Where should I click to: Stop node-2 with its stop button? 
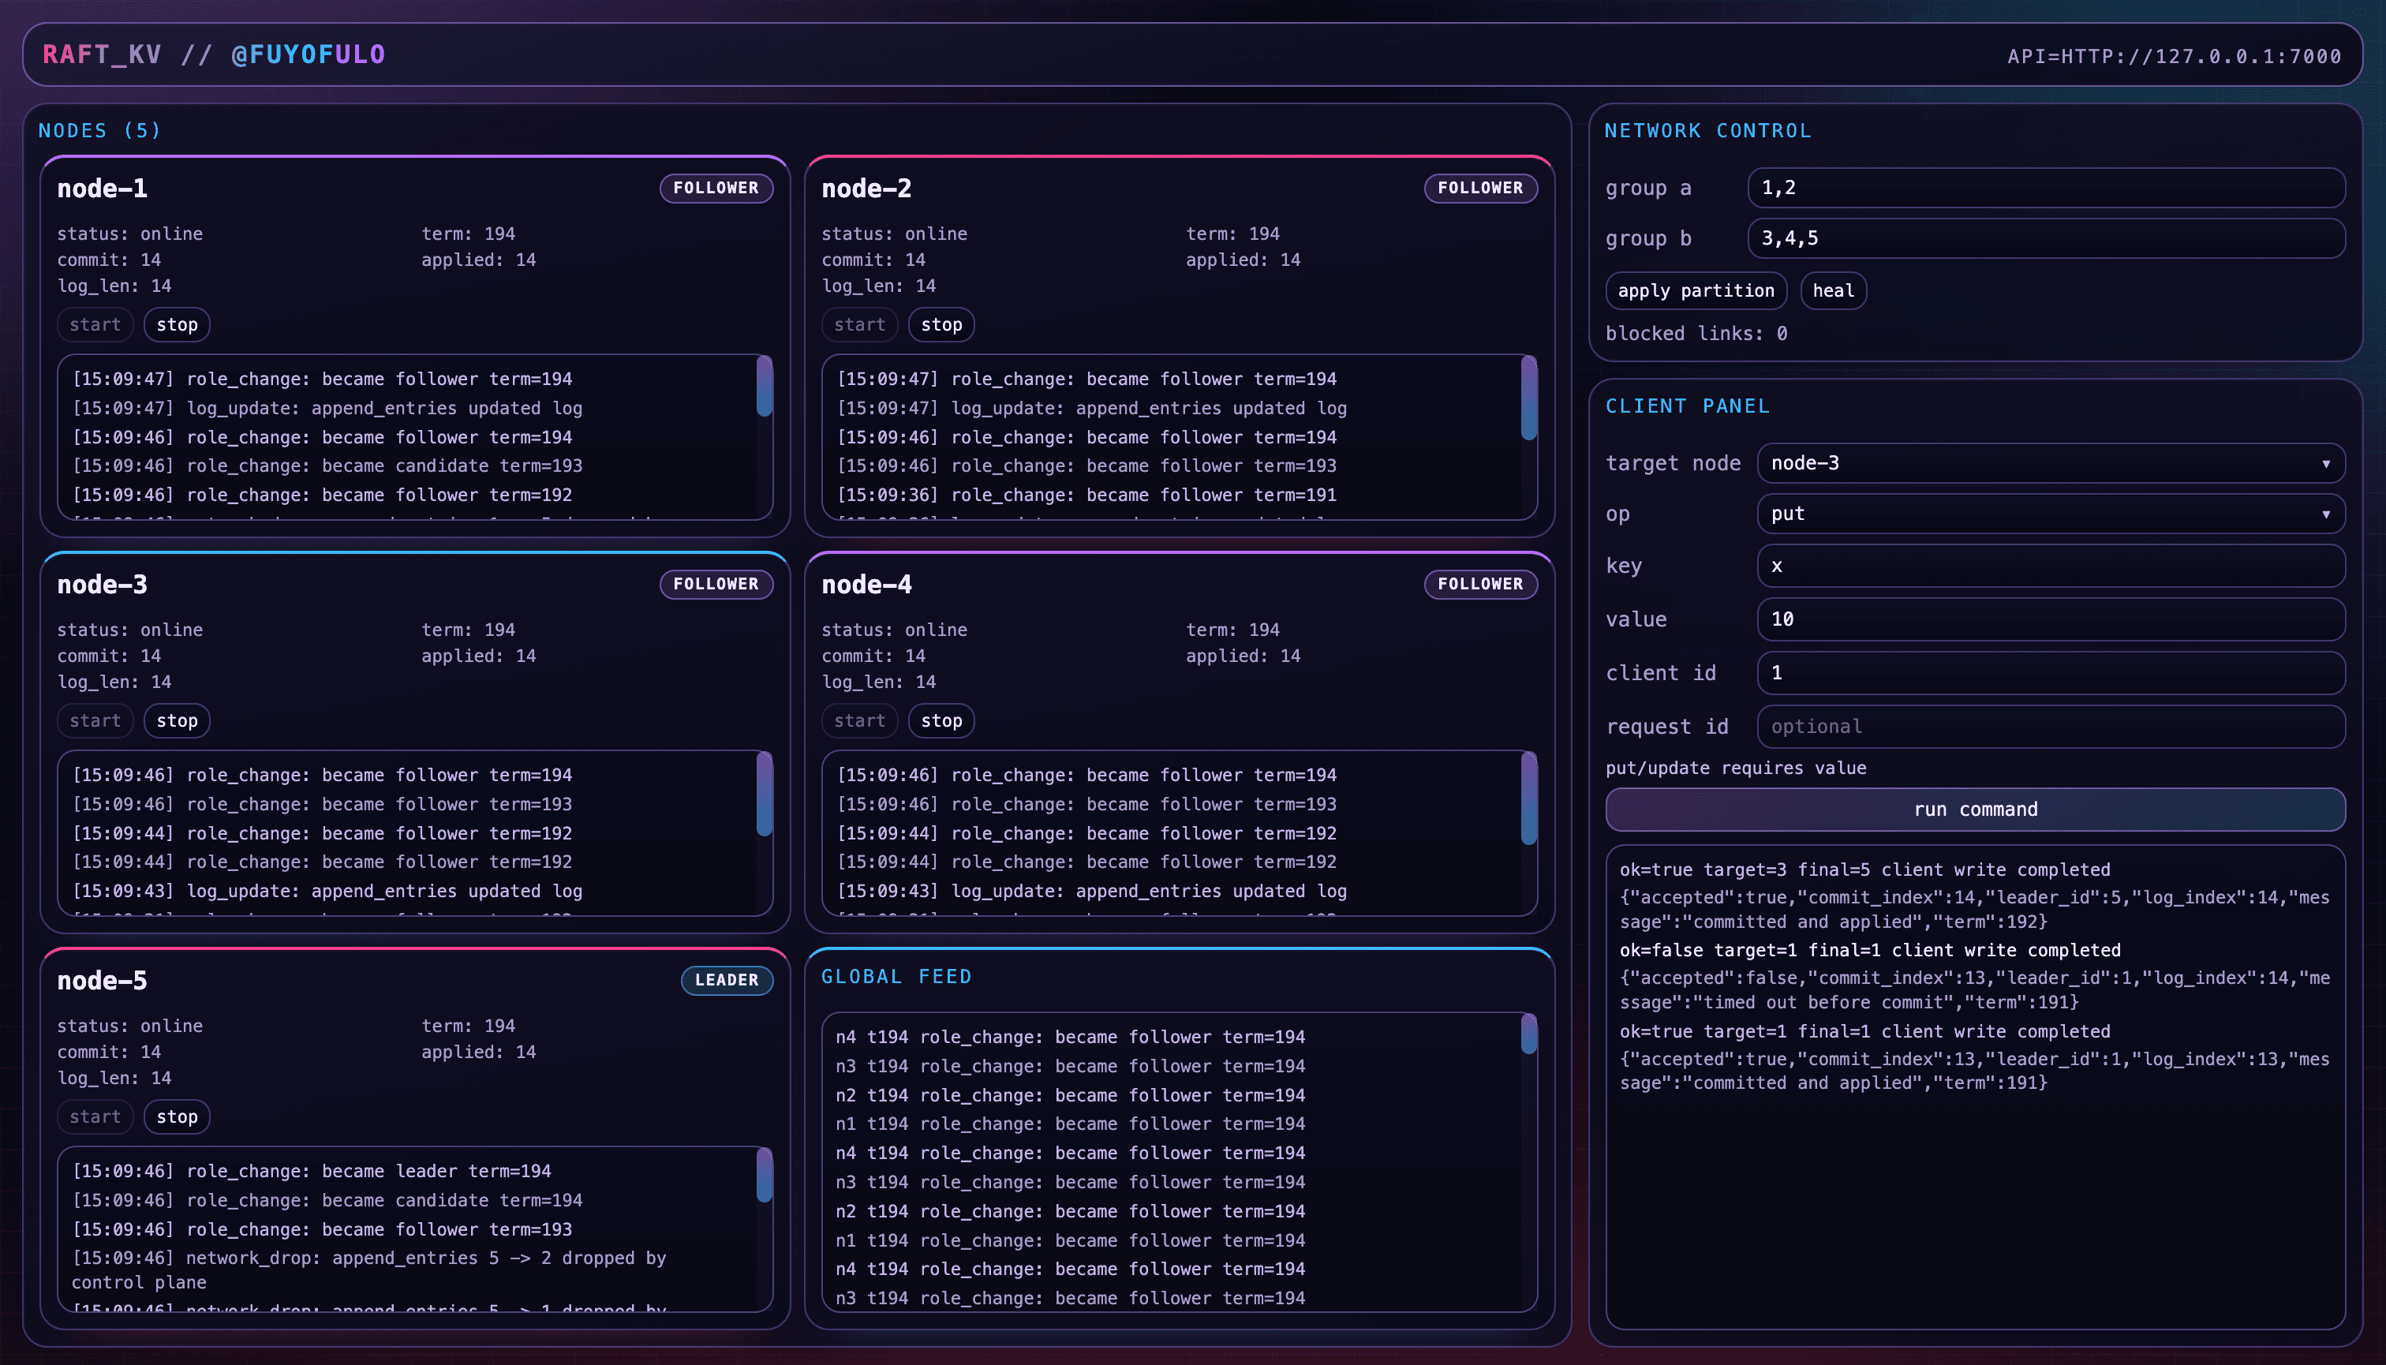tap(941, 324)
